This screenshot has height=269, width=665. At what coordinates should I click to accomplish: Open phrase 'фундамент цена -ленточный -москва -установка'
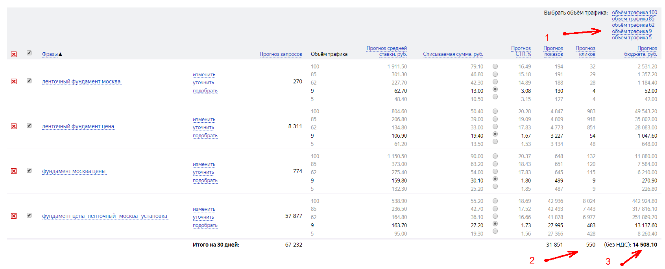pyautogui.click(x=105, y=216)
